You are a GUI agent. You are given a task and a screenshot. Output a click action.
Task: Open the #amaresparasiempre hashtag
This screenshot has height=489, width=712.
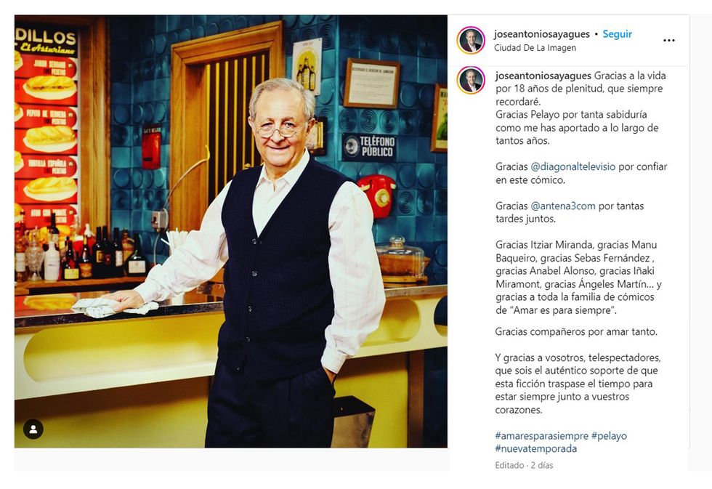[542, 436]
